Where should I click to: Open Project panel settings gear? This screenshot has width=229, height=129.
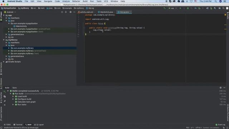(x=70, y=12)
